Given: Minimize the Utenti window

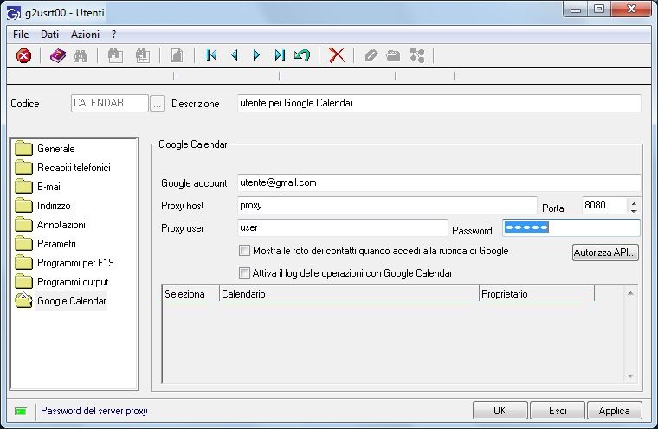Looking at the screenshot, I should [x=576, y=9].
